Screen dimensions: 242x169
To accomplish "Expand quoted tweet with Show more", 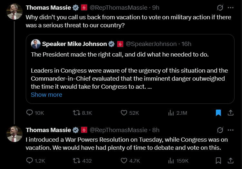I will pyautogui.click(x=46, y=95).
